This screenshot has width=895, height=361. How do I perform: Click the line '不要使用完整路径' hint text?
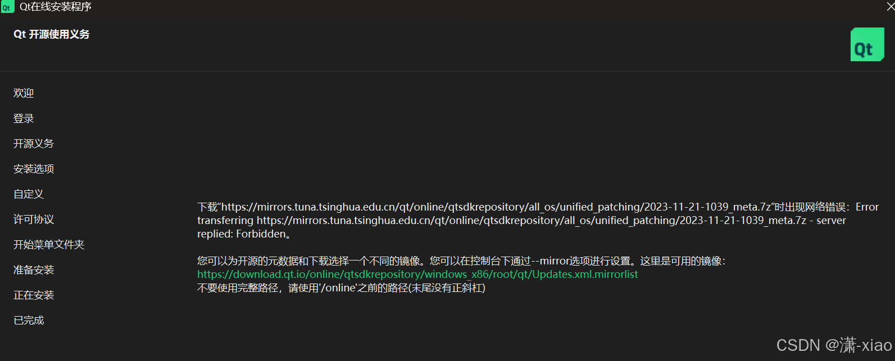pos(341,288)
